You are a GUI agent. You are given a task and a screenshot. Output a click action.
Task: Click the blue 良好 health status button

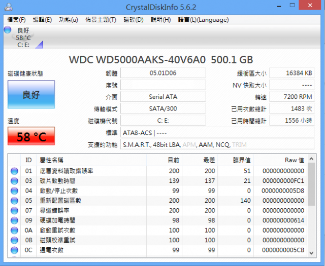pos(31,95)
